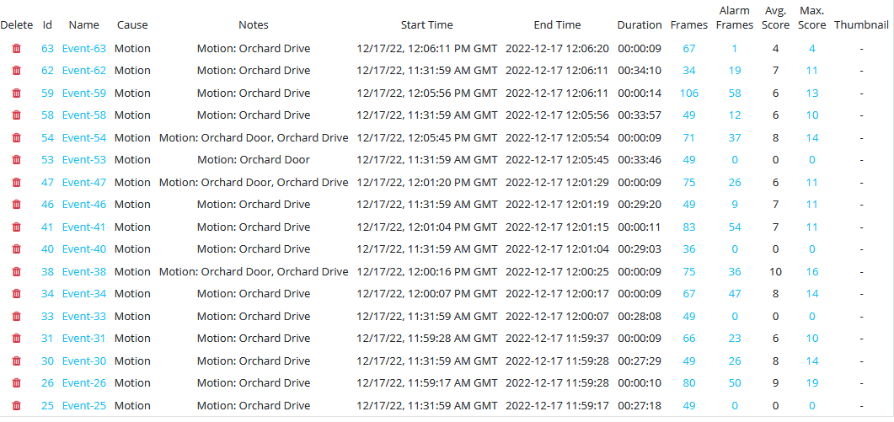This screenshot has height=422, width=894.
Task: Trash Event-38 entry
Action: pyautogui.click(x=17, y=271)
